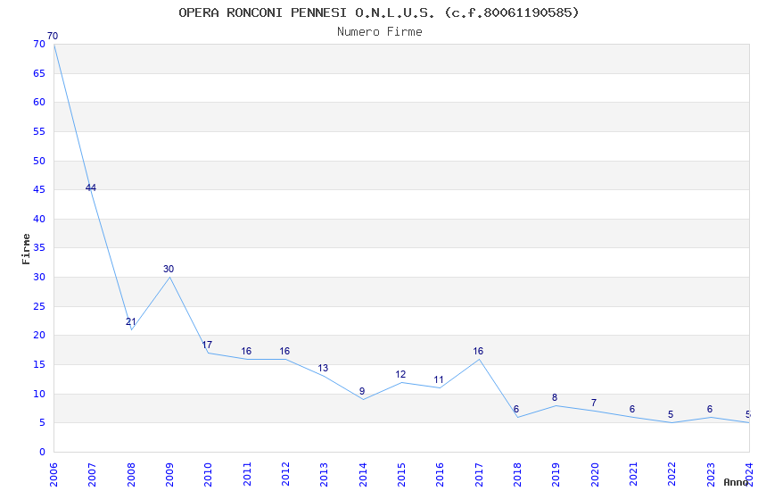Screen dimensions: 758x491
Task: Click x-axis year label 2012
Action: pyautogui.click(x=285, y=475)
